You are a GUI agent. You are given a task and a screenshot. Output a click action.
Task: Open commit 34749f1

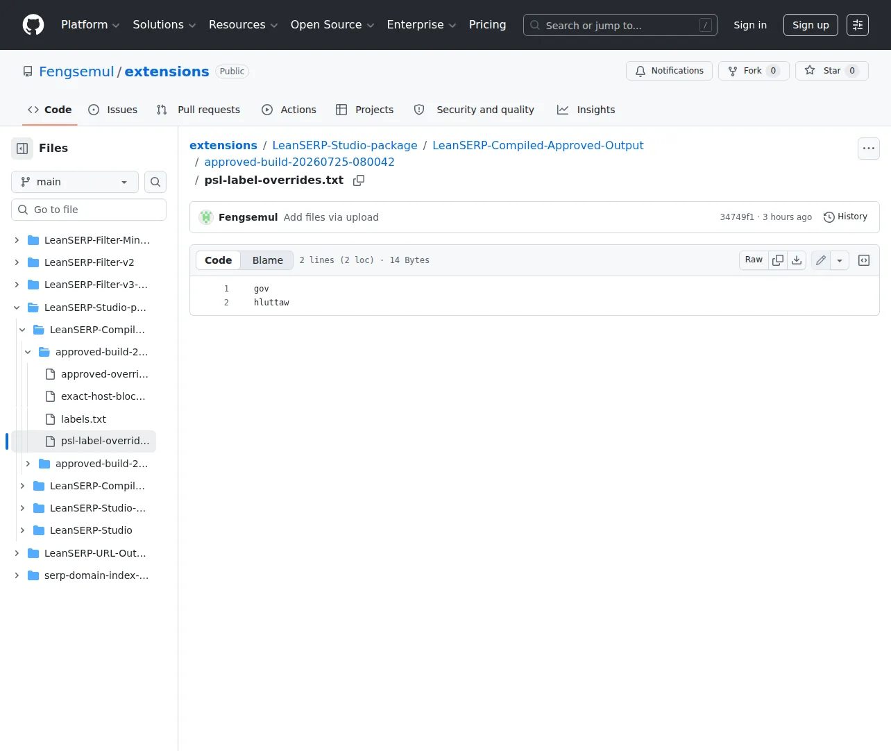(737, 217)
